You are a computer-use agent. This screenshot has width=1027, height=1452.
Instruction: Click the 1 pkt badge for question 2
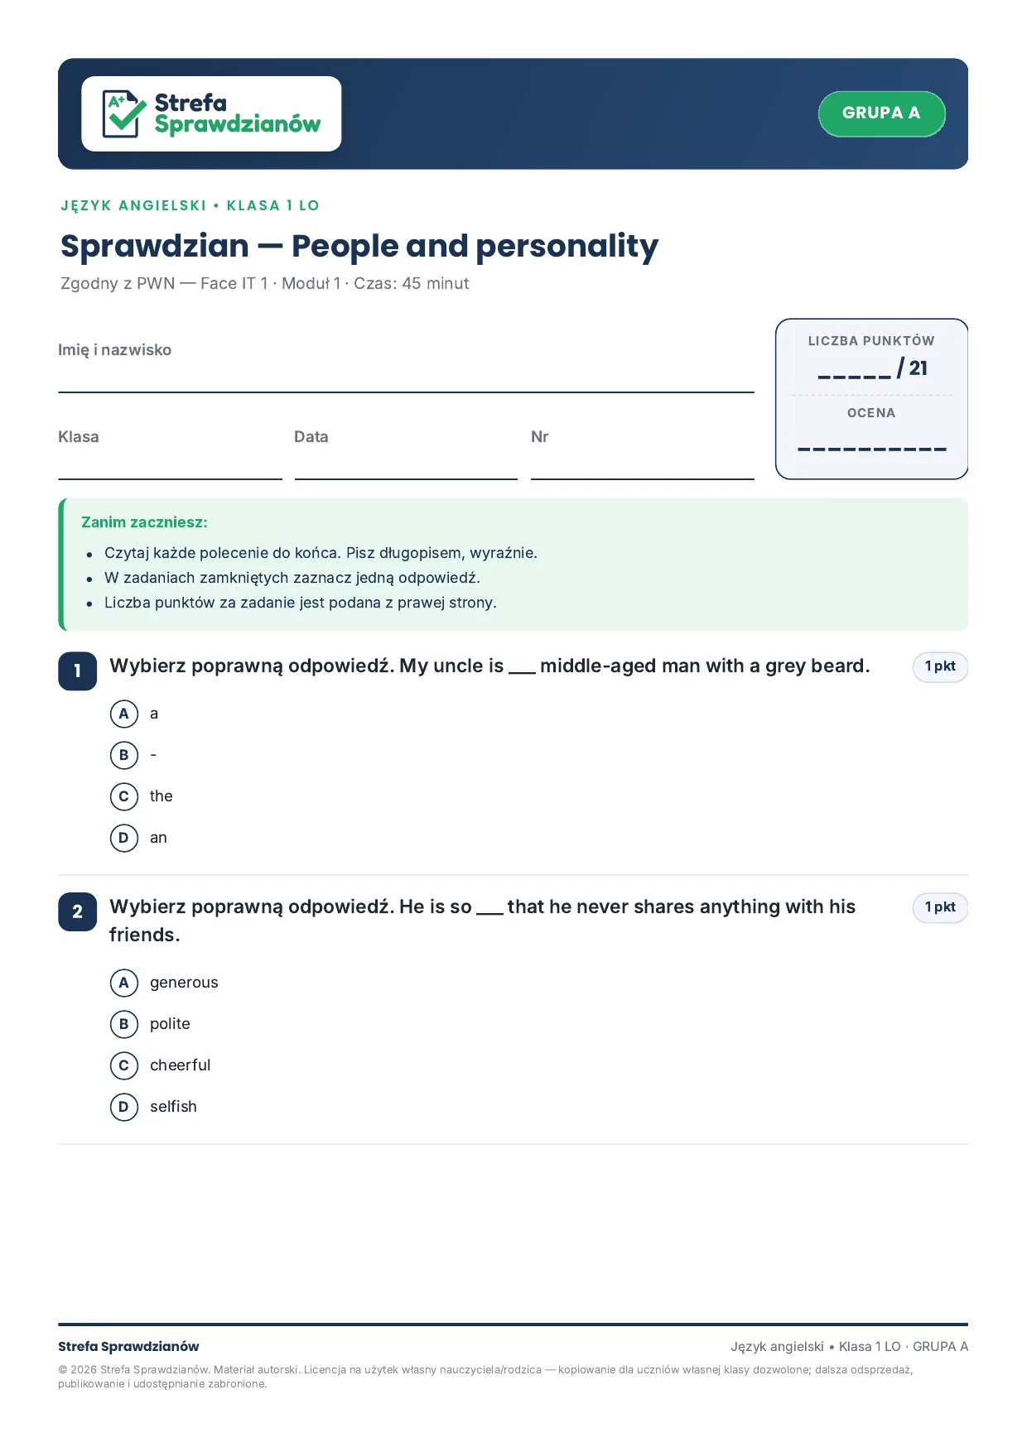coord(940,907)
